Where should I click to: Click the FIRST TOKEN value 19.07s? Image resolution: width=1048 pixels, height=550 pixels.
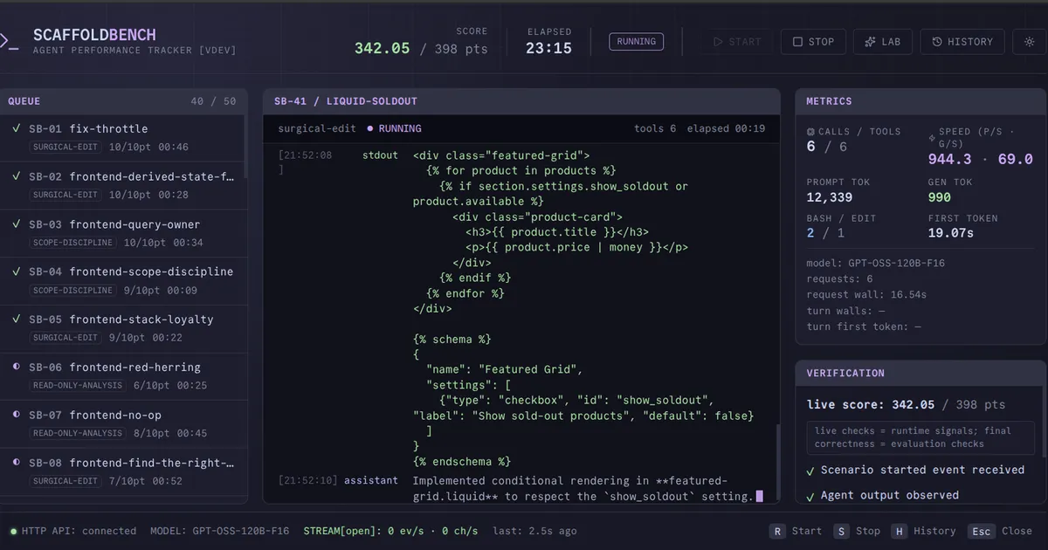click(950, 233)
